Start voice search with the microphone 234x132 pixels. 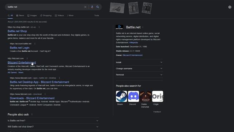pos(92,7)
